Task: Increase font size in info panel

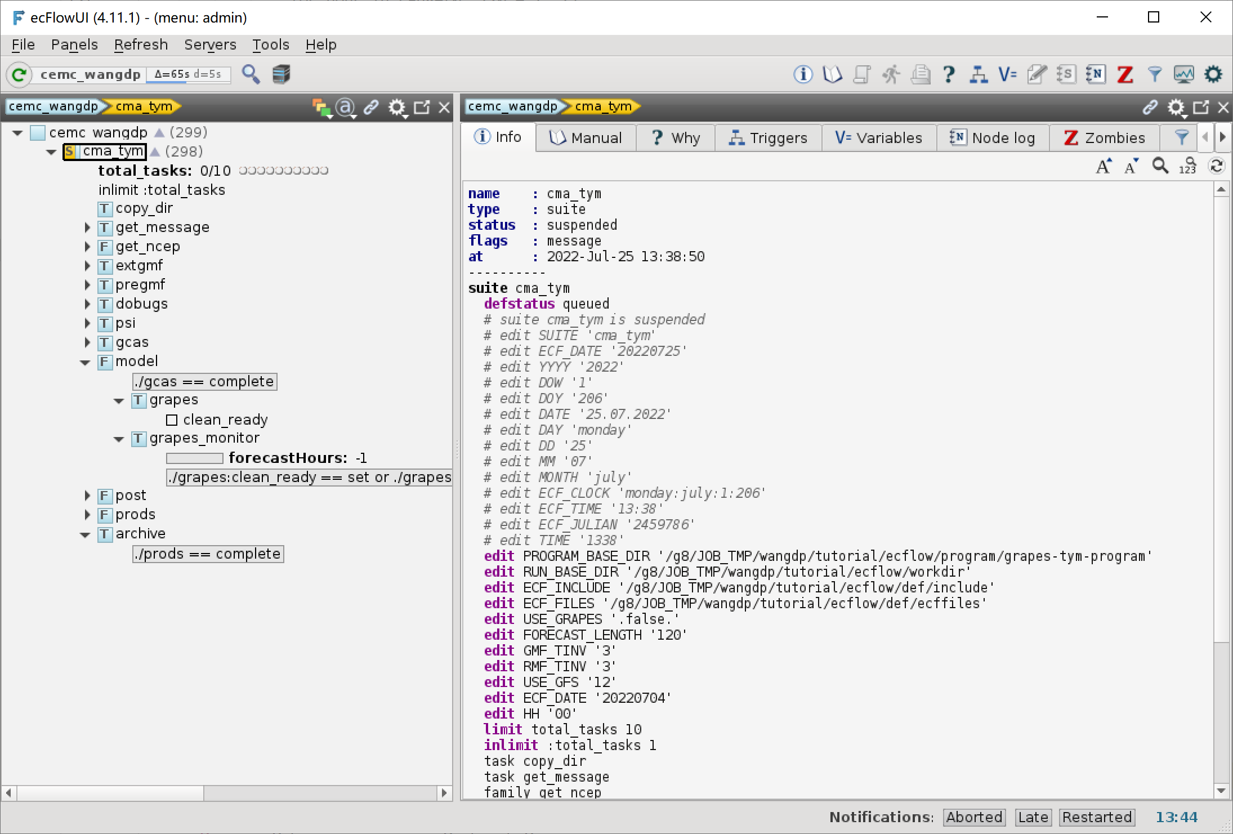Action: (1104, 166)
